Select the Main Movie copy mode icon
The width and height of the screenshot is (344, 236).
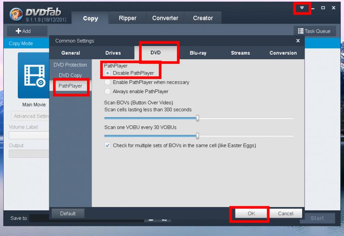point(34,75)
